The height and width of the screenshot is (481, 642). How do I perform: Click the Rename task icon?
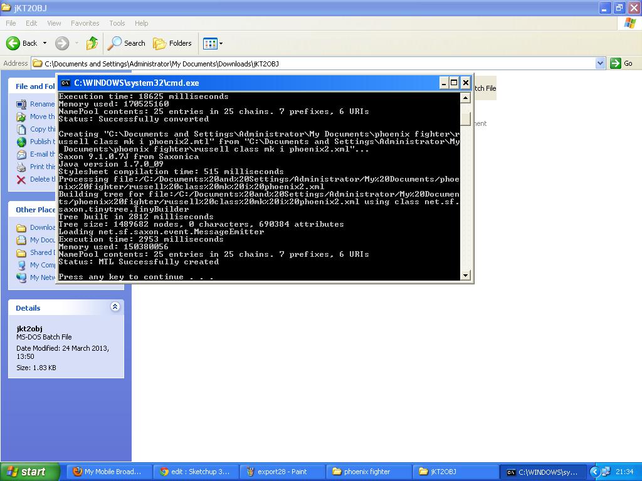(21, 105)
